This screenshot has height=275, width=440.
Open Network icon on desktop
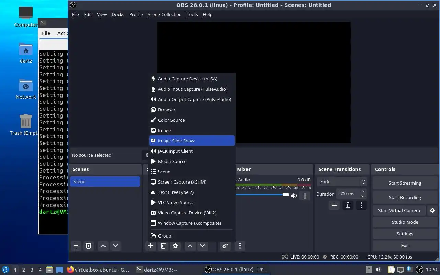coord(26,89)
